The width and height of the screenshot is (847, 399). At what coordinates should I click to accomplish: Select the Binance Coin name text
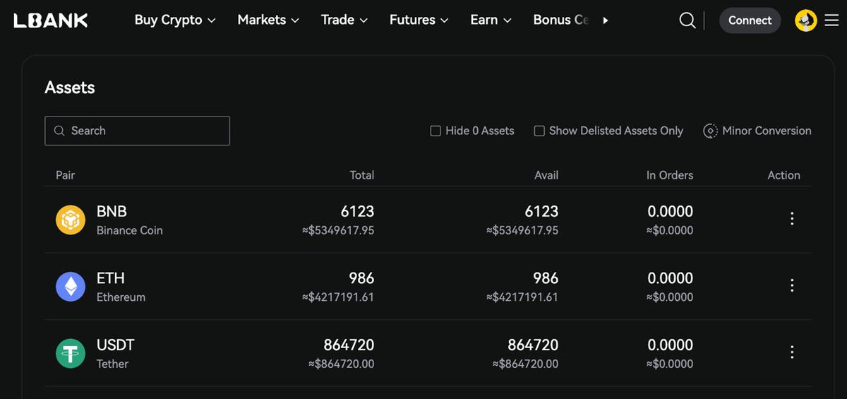click(x=130, y=230)
